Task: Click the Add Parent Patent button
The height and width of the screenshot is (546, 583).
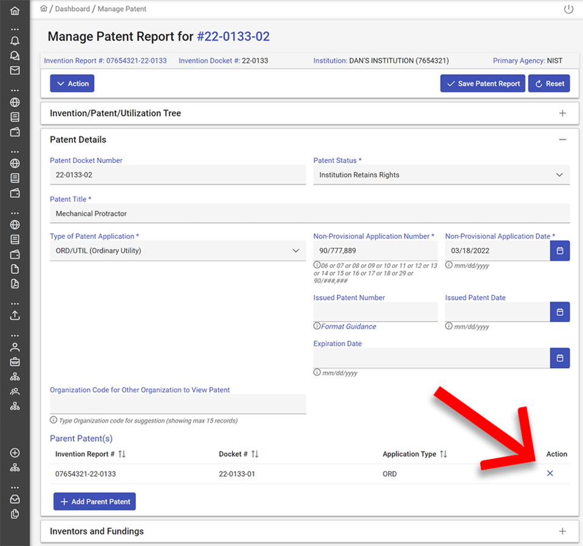Action: click(94, 501)
